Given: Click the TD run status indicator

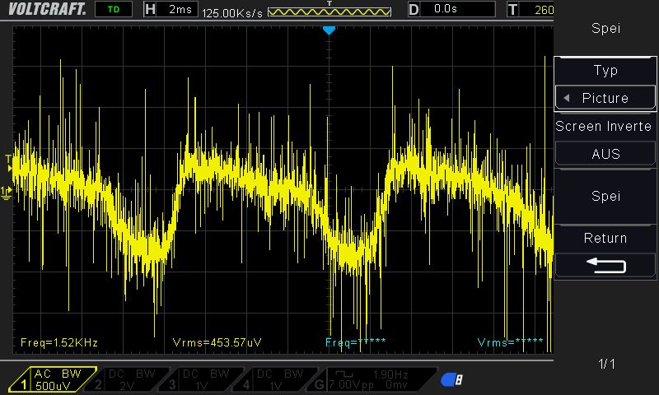Looking at the screenshot, I should pyautogui.click(x=113, y=9).
